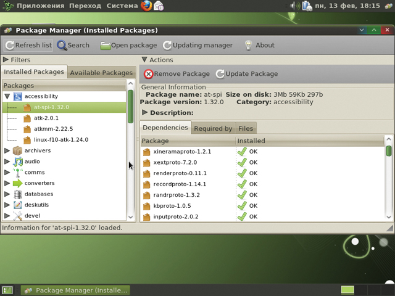Collapse the Filters panel
This screenshot has height=296, width=395.
tap(6, 60)
